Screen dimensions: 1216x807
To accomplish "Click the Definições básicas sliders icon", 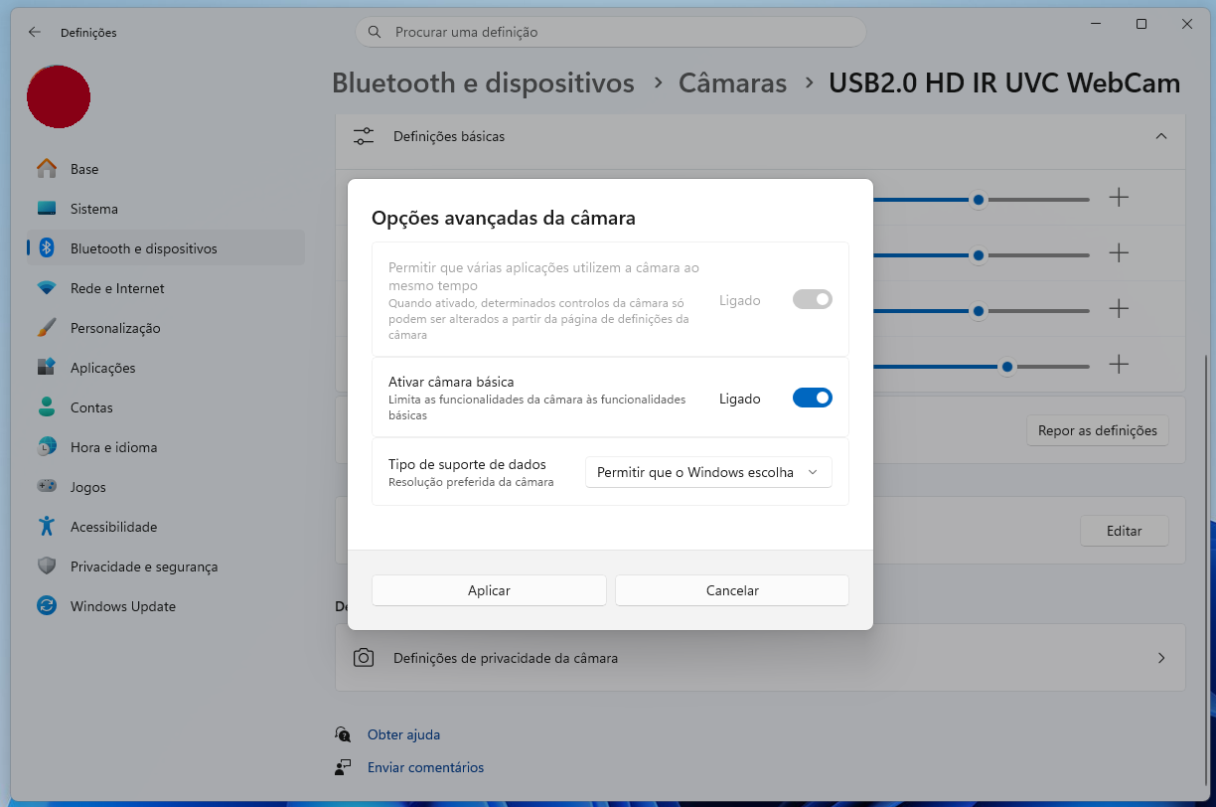I will (365, 136).
